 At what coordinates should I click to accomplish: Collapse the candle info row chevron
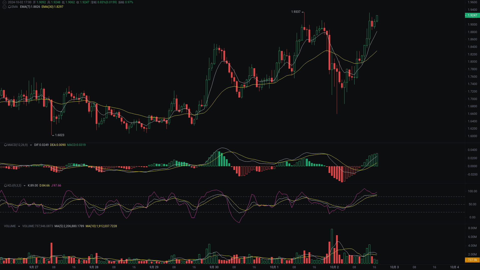pyautogui.click(x=5, y=2)
